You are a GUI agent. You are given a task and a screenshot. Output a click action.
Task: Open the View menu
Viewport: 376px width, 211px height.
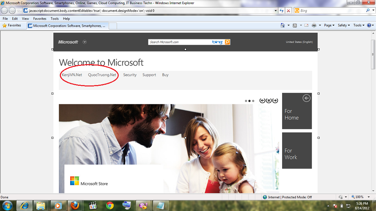[25, 19]
